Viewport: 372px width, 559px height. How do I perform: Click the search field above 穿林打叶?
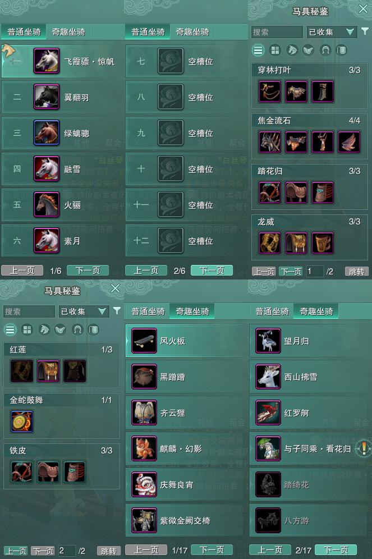point(277,32)
